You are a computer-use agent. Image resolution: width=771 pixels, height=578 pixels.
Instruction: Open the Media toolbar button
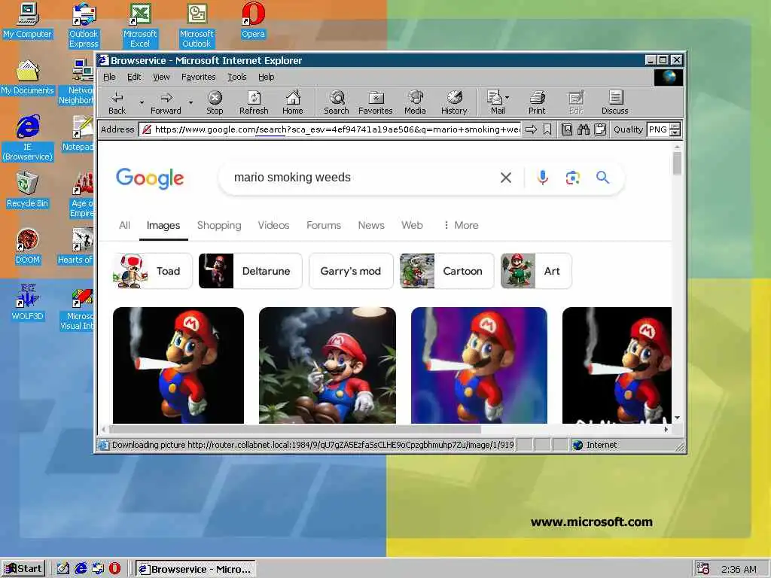pyautogui.click(x=415, y=102)
